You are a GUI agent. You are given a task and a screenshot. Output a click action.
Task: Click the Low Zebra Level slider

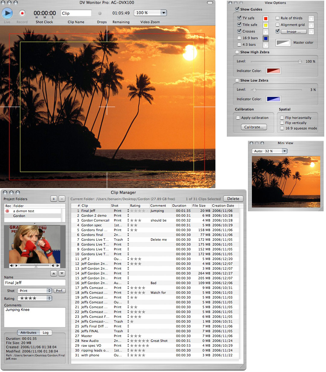coord(276,90)
